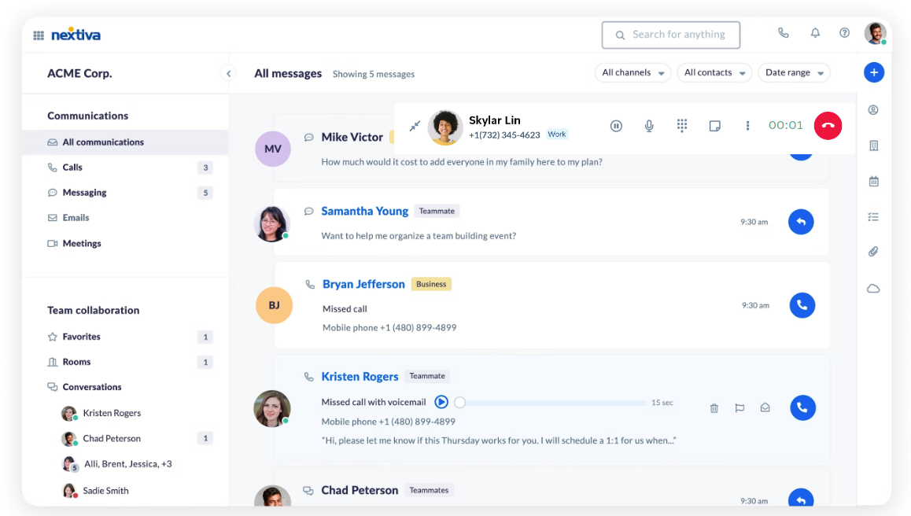Call back Kristen Rogers
The width and height of the screenshot is (911, 516).
(x=803, y=407)
